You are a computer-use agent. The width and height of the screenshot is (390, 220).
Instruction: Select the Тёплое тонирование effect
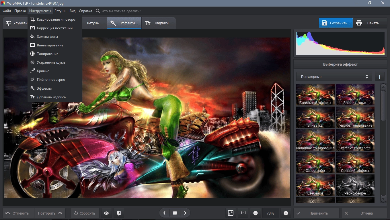pyautogui.click(x=355, y=117)
